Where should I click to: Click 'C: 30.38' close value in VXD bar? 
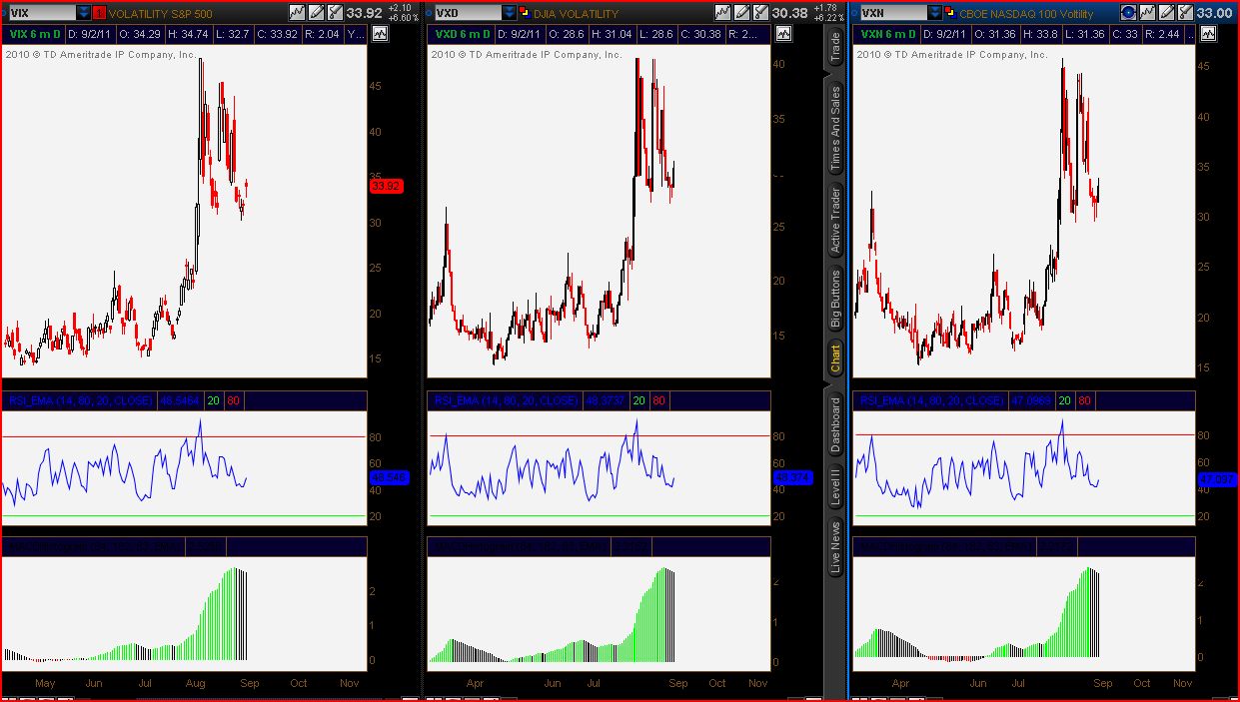pyautogui.click(x=701, y=33)
